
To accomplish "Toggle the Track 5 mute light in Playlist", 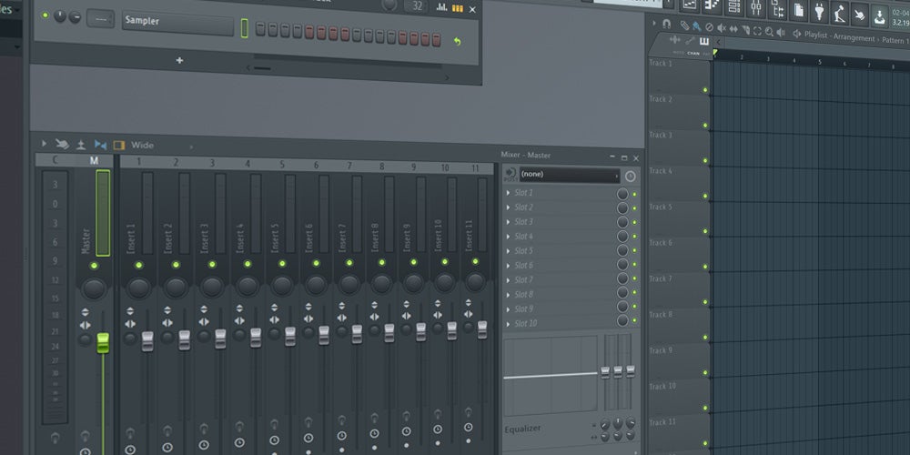I will [x=706, y=231].
